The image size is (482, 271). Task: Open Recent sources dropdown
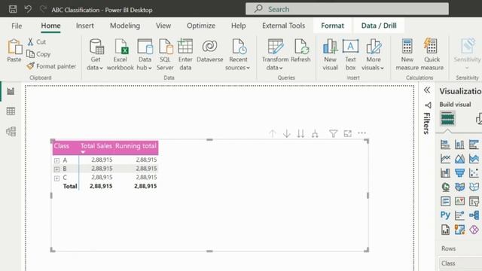[238, 55]
